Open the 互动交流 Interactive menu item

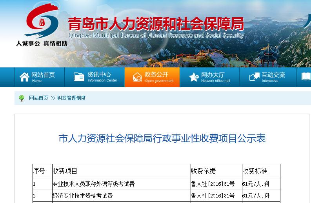pos(273,77)
